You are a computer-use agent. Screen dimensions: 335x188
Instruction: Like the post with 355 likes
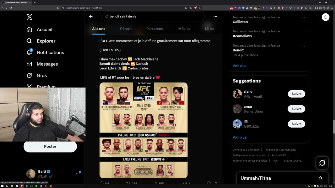coord(155,183)
